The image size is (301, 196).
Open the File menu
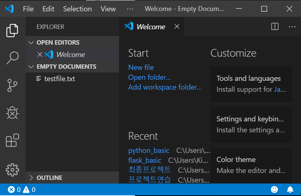[28, 9]
